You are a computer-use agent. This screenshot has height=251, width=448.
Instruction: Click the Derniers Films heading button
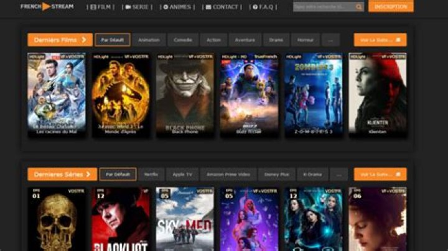tap(60, 40)
